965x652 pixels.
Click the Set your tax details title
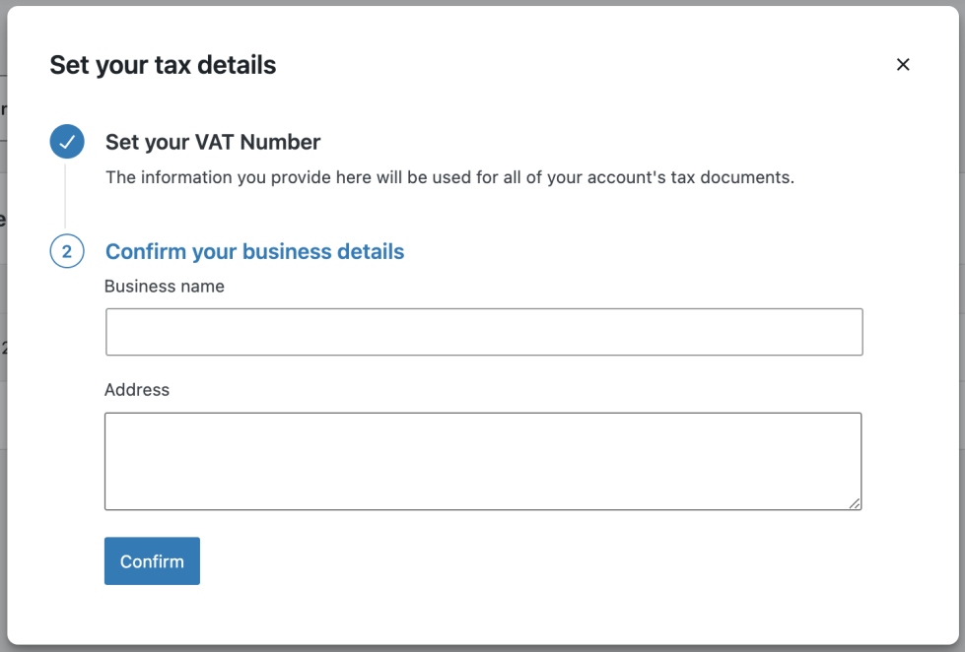coord(163,65)
